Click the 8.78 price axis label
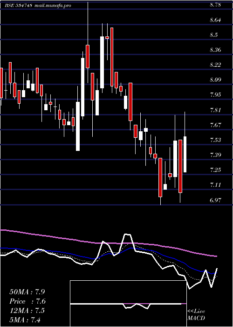 (x=215, y=5)
